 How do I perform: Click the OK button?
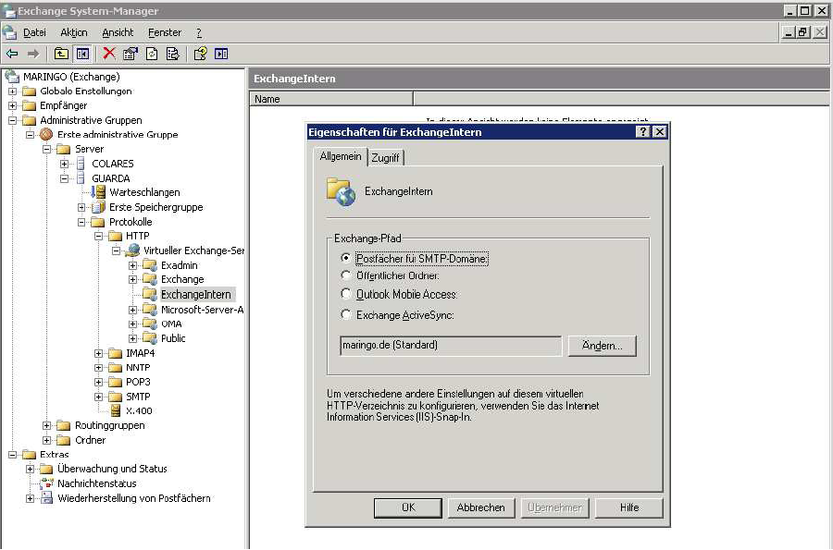click(408, 507)
